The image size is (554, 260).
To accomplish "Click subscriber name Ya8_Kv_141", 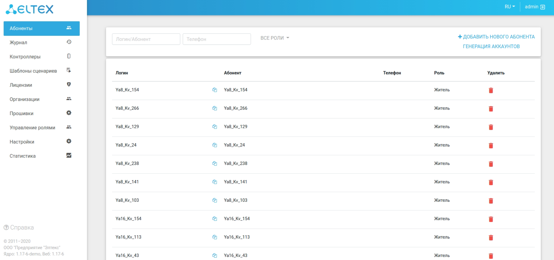I will pos(236,182).
